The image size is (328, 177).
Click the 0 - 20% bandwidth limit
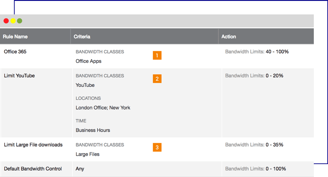tap(274, 76)
